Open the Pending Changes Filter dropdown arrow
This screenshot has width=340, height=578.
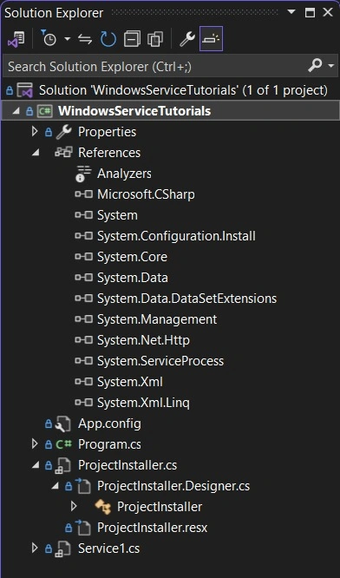67,39
